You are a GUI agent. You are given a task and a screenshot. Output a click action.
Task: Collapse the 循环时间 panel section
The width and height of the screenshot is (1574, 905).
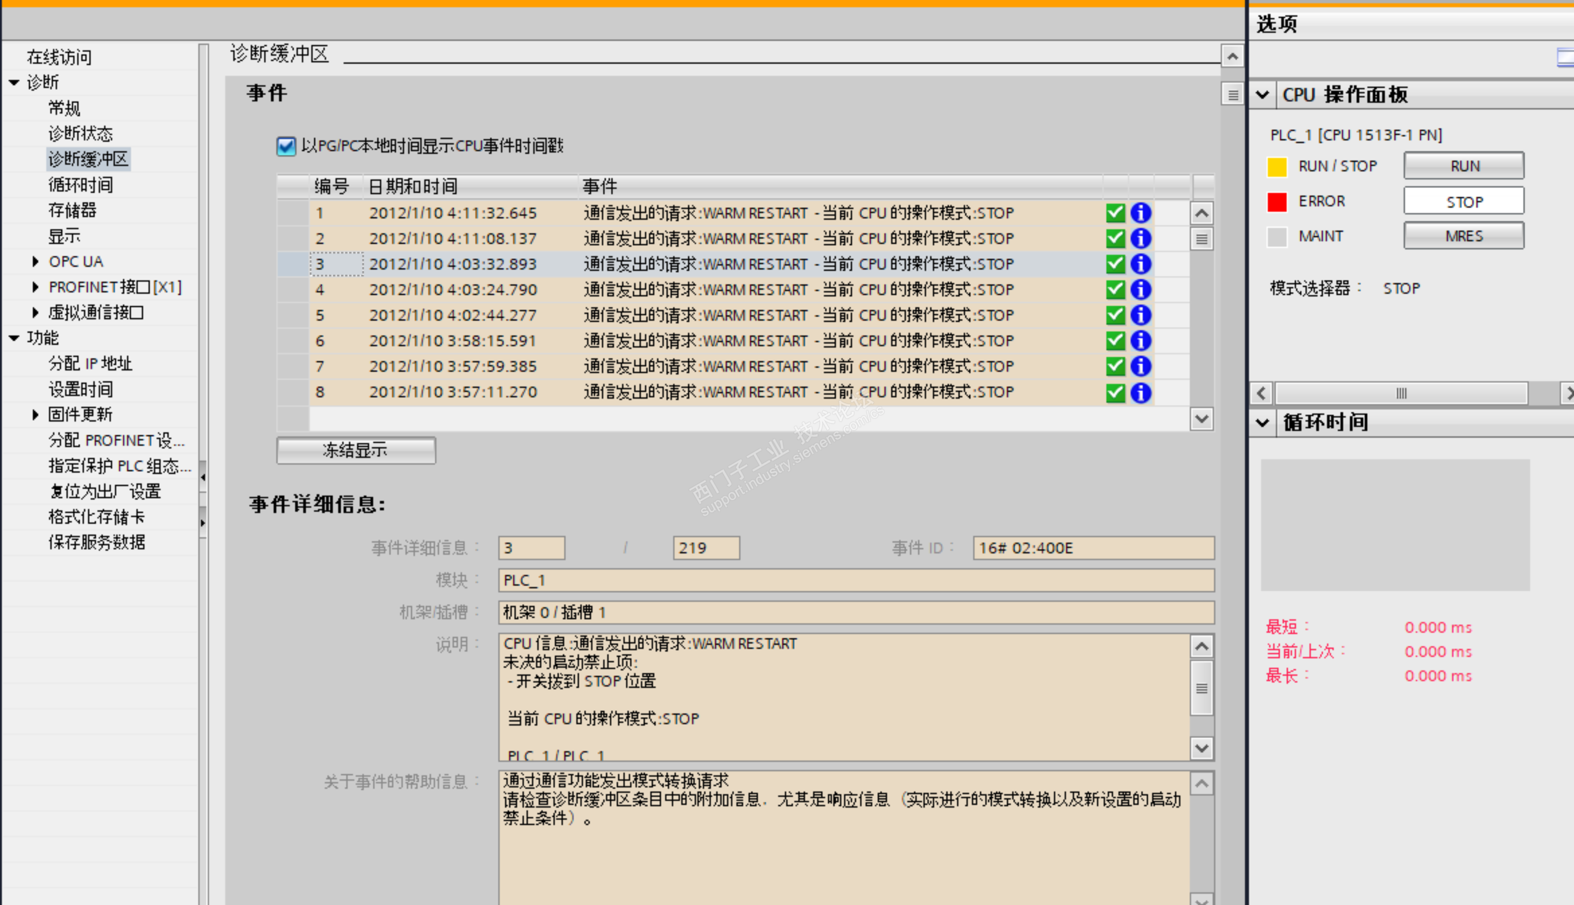pos(1262,423)
